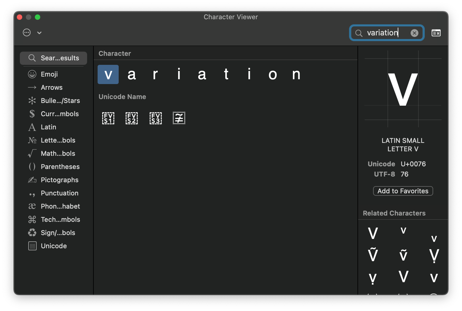Image resolution: width=462 pixels, height=311 pixels.
Task: Open the ellipsis action menu icon
Action: 27,33
